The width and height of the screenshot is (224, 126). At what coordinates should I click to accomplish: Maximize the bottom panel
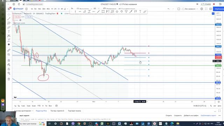point(219,111)
